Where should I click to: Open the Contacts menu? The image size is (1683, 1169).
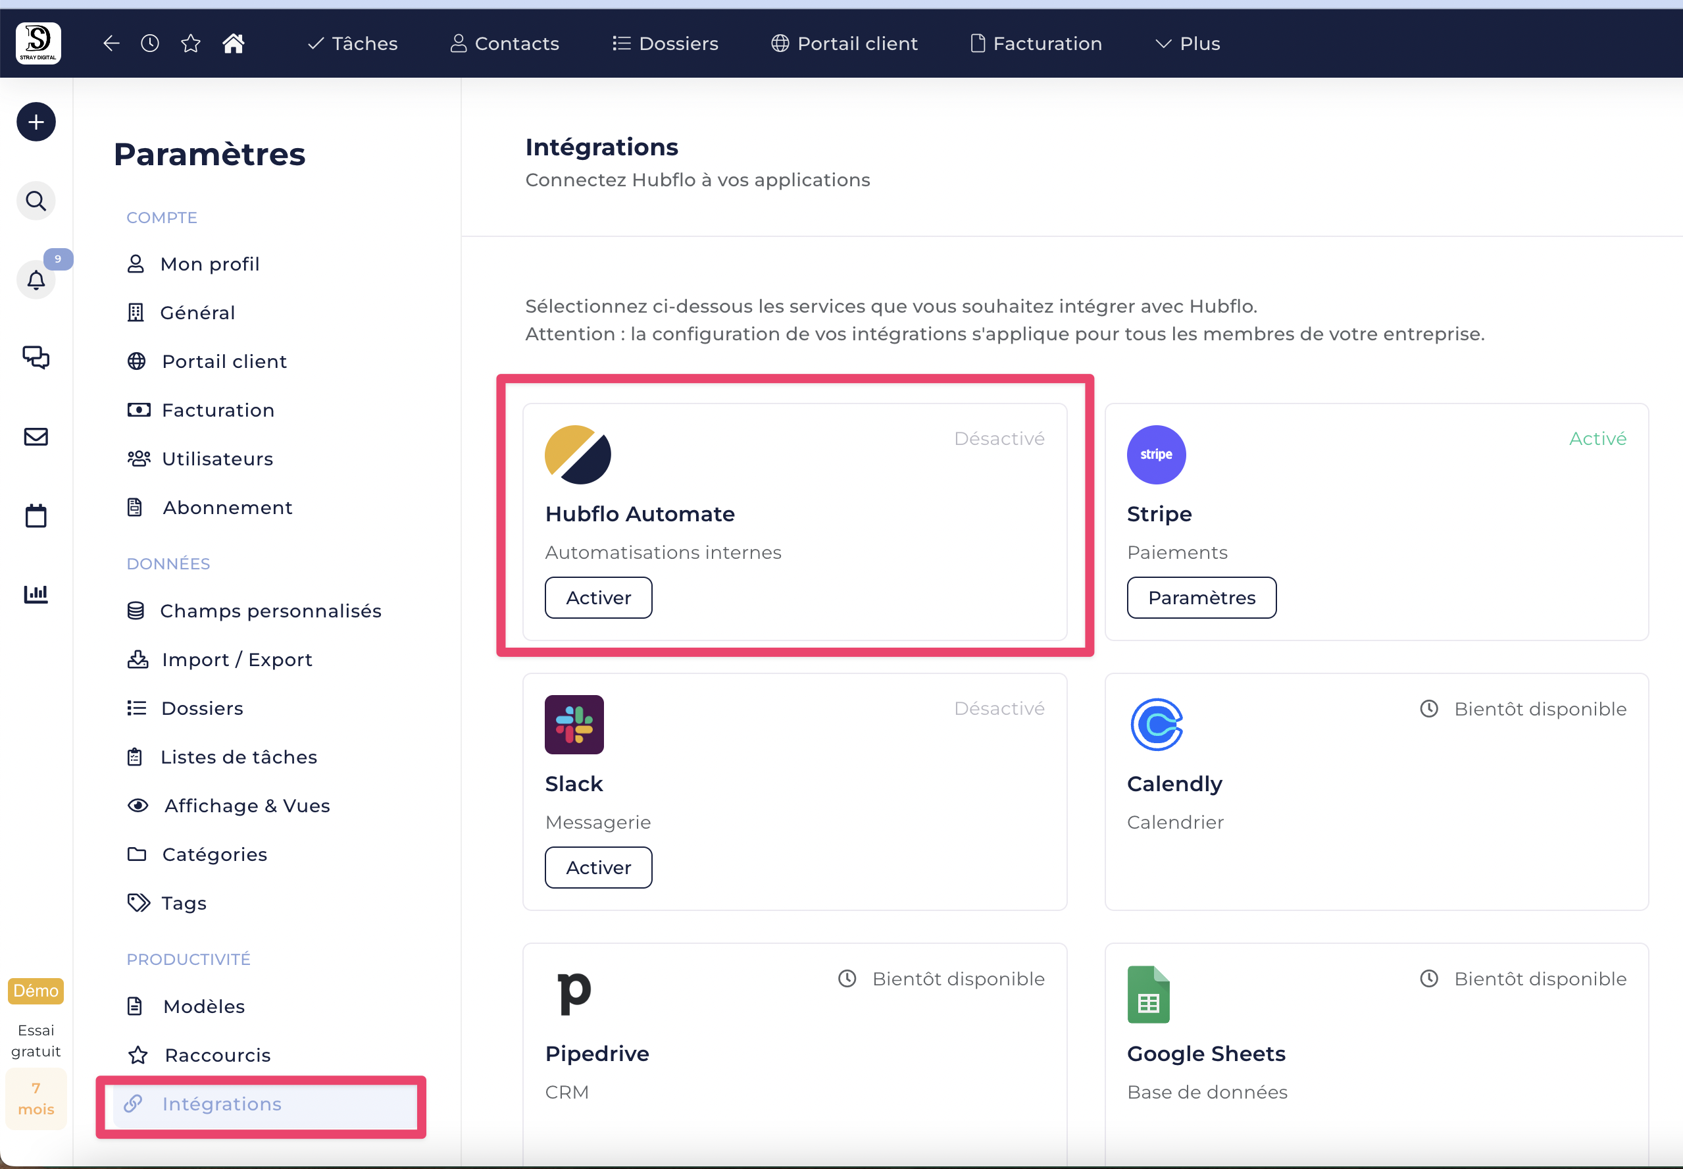[x=505, y=43]
